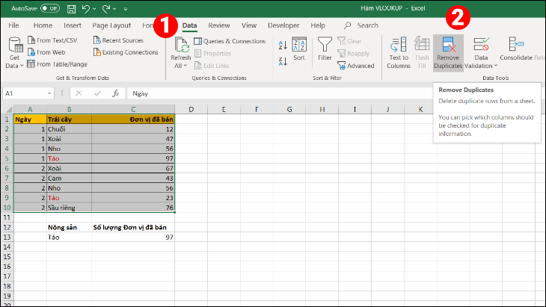Switch to the Insert tab
This screenshot has height=307, width=546.
[73, 25]
